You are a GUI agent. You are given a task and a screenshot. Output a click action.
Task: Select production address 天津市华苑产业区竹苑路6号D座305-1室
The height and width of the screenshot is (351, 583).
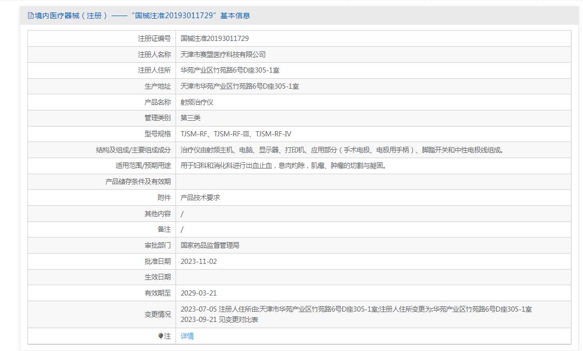240,86
